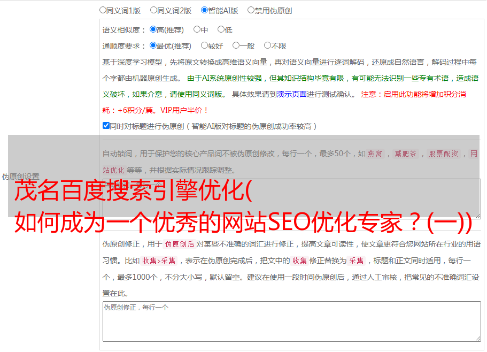
Task: Click the 收集>采集 example tag
Action: coord(159,261)
